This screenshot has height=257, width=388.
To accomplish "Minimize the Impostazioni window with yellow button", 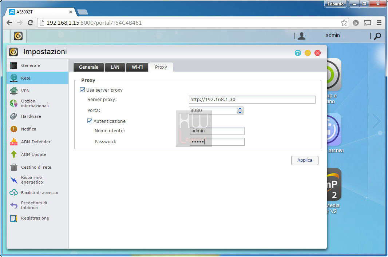I will (308, 53).
